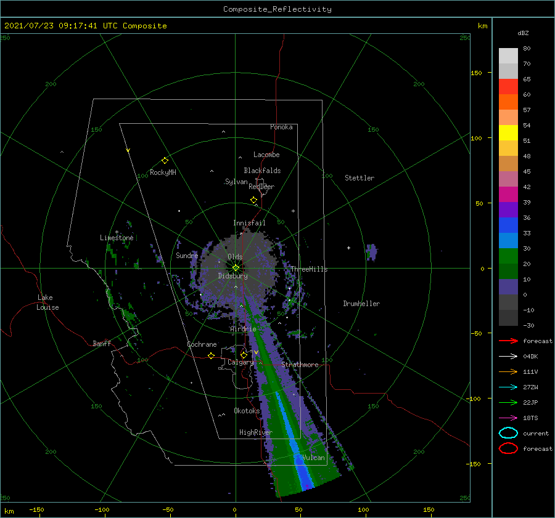Click the 65 dBZ red color swatch
This screenshot has width=555, height=518.
click(x=508, y=86)
